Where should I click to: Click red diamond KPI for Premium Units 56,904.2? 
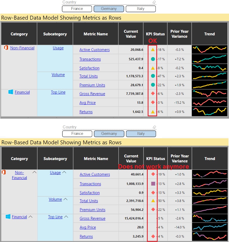pyautogui.click(x=153, y=210)
